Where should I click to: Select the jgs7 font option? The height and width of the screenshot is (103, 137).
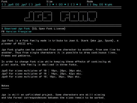pos(21,5)
